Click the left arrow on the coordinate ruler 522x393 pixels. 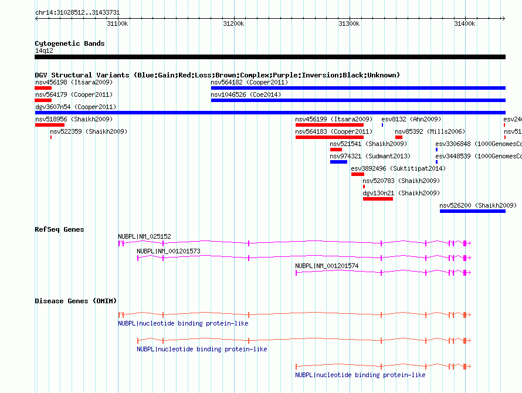click(x=36, y=19)
